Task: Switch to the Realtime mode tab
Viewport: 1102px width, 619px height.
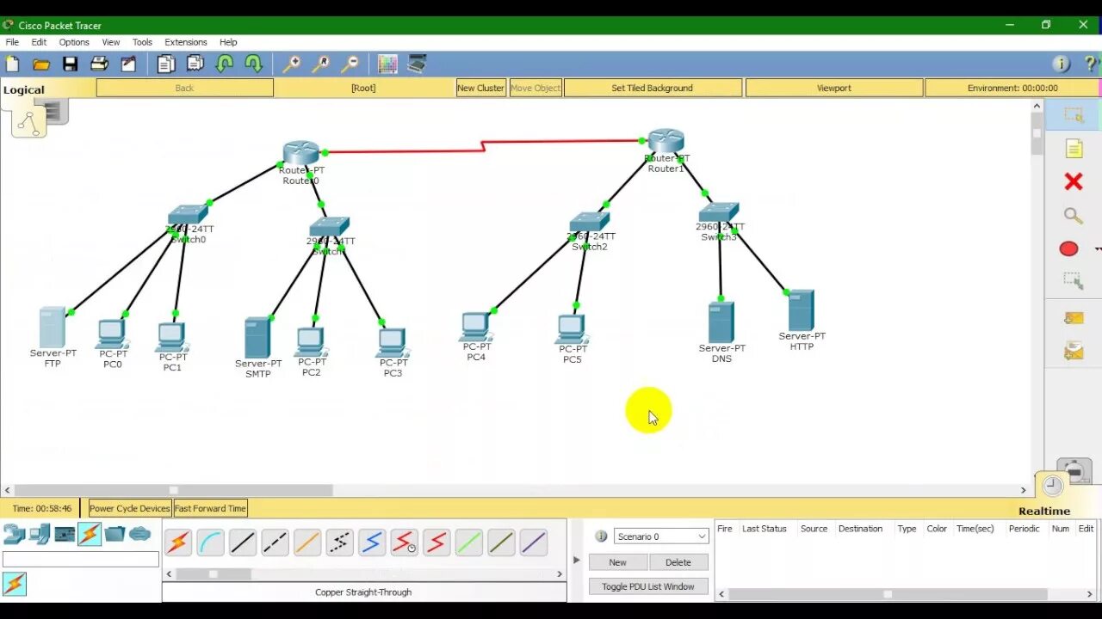Action: [1044, 511]
